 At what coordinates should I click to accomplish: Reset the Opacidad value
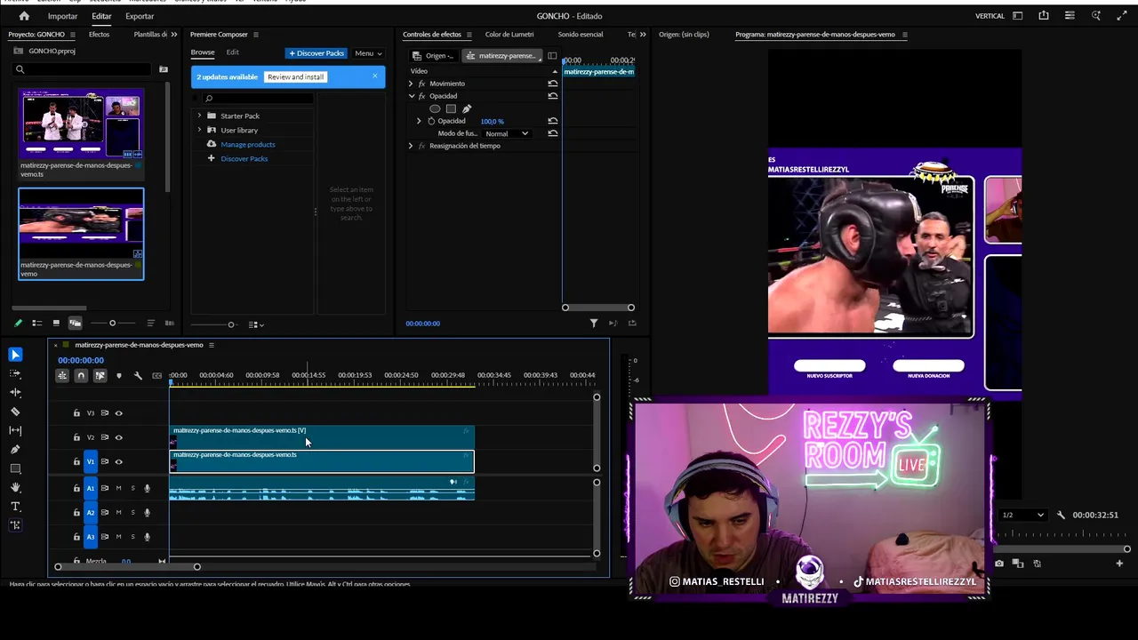pos(553,121)
